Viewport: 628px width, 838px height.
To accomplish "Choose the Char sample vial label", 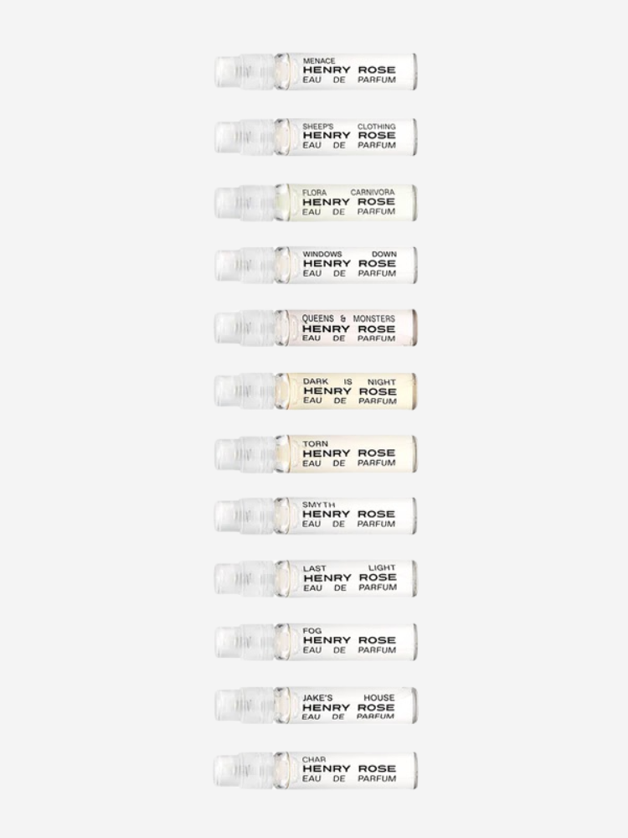I will 349,769.
